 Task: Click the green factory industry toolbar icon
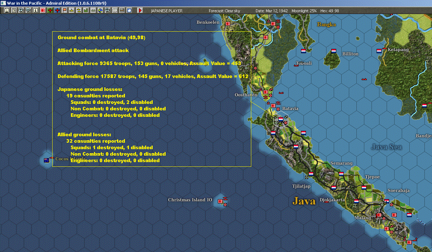86,10
